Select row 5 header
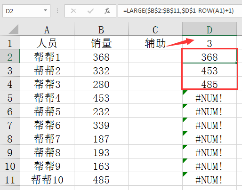The image size is (242, 190). [10, 97]
